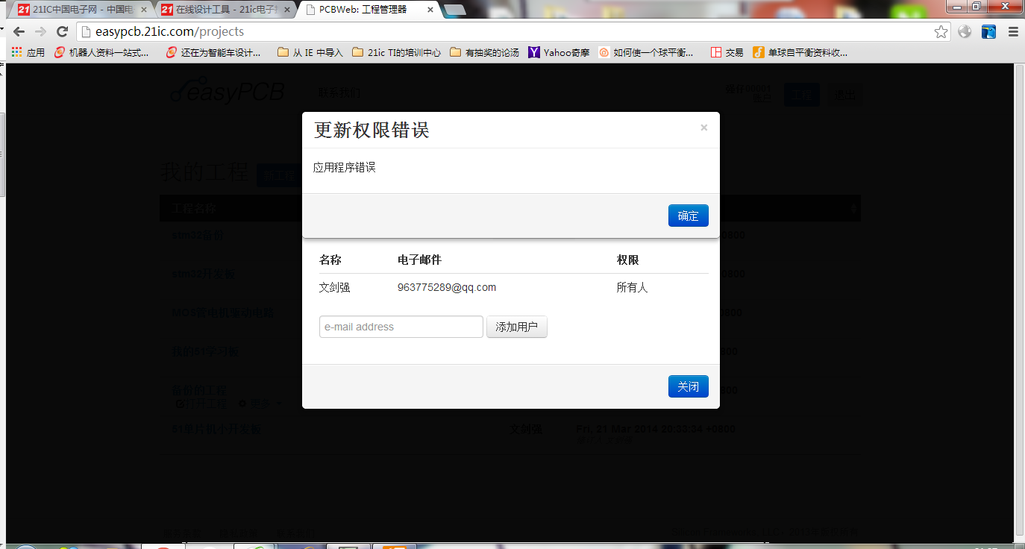Open the 有抽奖的论坛 bookmark folder
Viewport: 1025px width, 549px height.
(484, 53)
